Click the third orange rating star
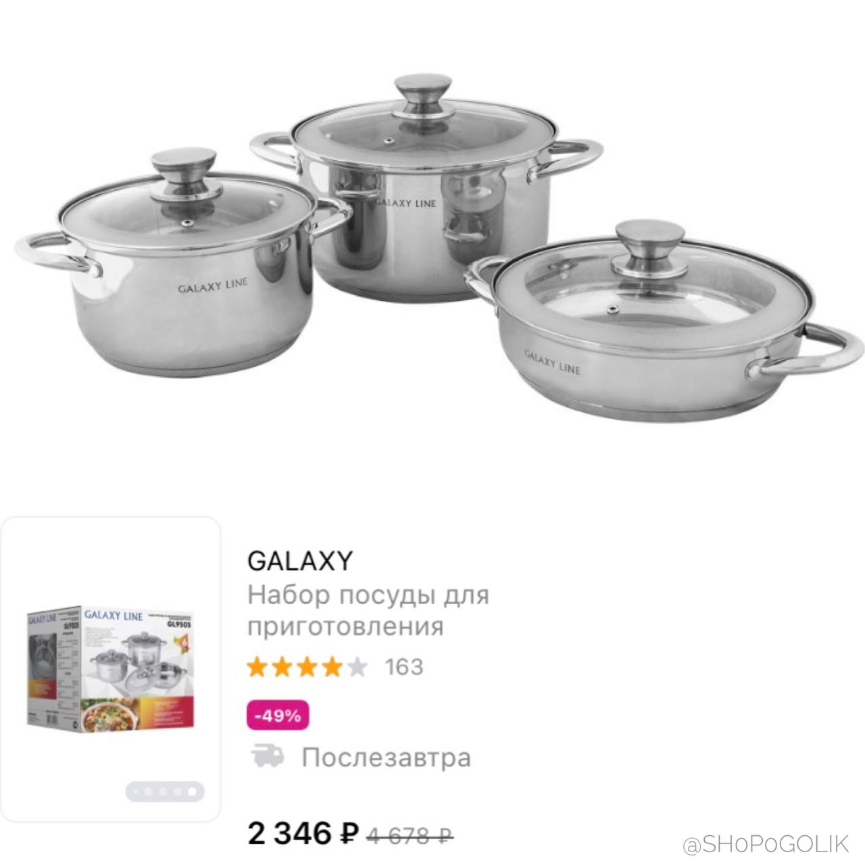The image size is (865, 865). 307,667
